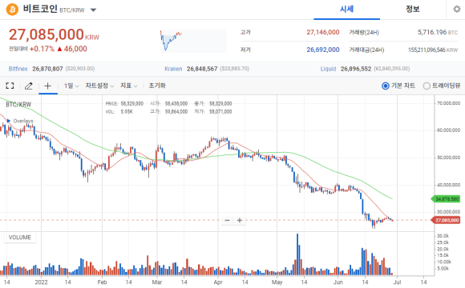Open settings gear icon
Viewport: 465px width, 288px height.
click(457, 9)
